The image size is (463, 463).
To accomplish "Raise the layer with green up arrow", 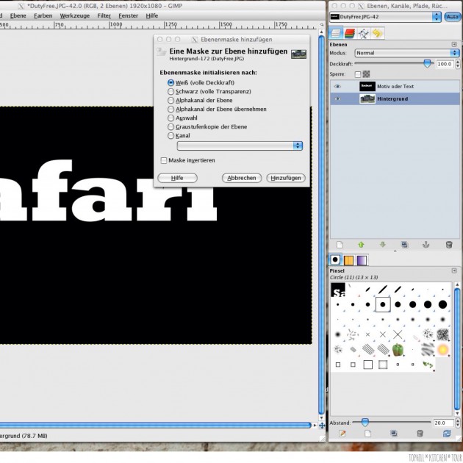I will click(361, 245).
